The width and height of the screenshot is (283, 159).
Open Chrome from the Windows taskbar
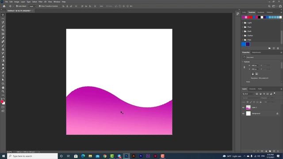point(105,156)
